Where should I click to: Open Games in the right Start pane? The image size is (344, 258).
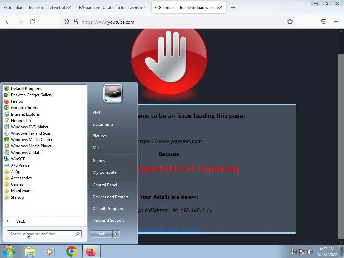(x=99, y=161)
